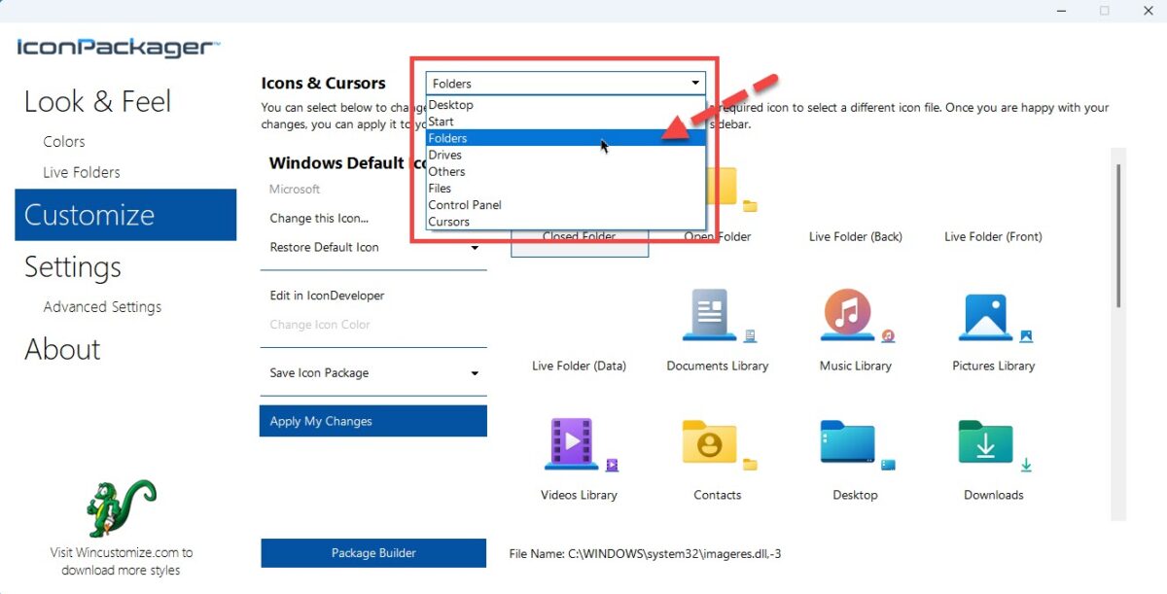The width and height of the screenshot is (1167, 594).
Task: Choose Cursors from the open category list
Action: point(447,221)
